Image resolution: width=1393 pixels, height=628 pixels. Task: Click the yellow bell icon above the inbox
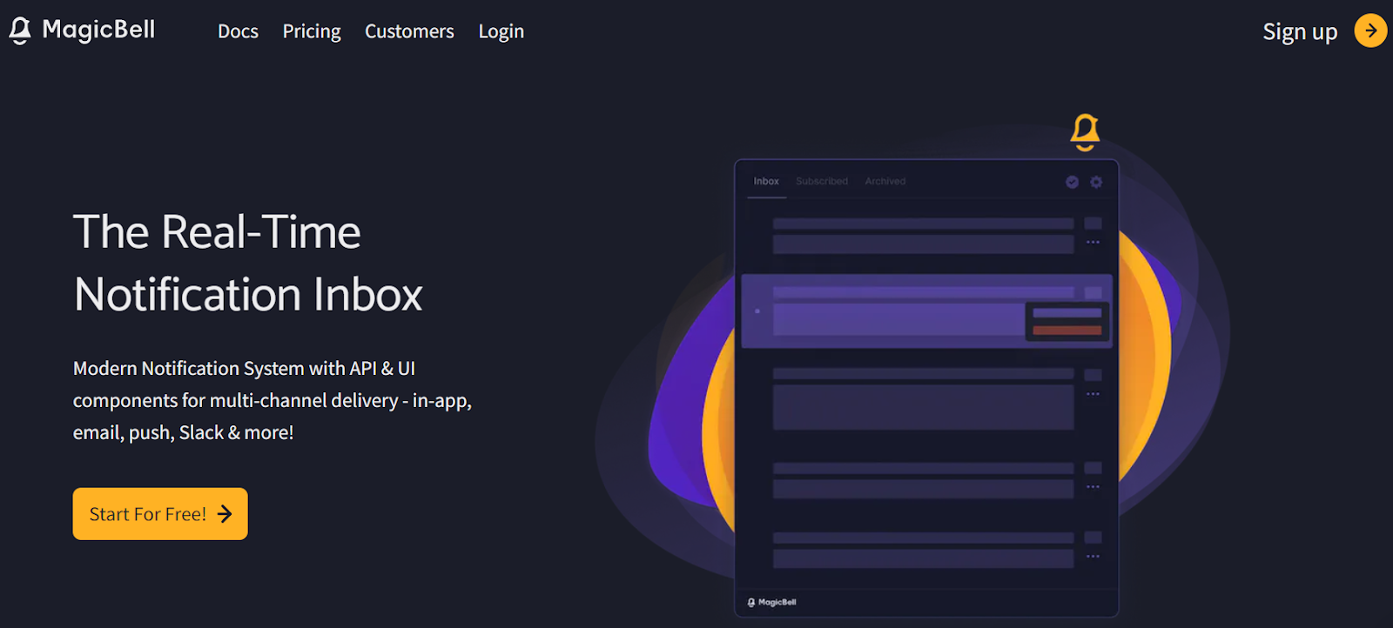tap(1085, 132)
